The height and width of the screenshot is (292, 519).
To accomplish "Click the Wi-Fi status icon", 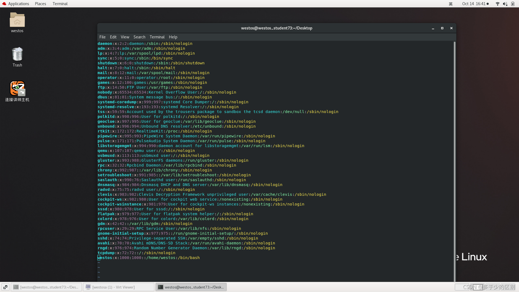I will point(497,4).
